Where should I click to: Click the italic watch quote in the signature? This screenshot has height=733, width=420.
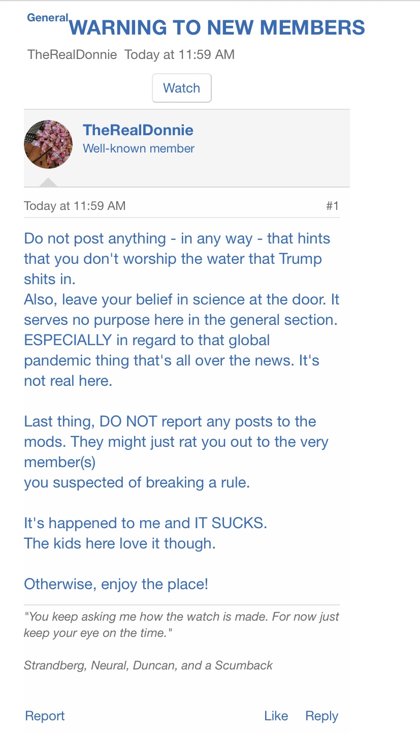pyautogui.click(x=181, y=625)
